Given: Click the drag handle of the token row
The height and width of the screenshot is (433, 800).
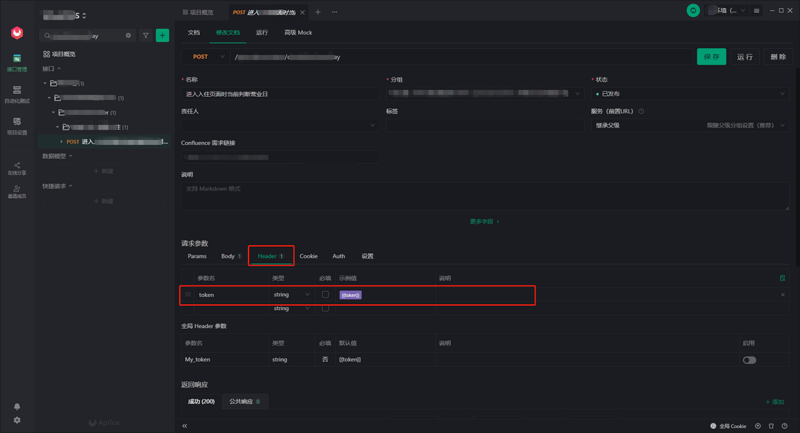Looking at the screenshot, I should pyautogui.click(x=188, y=295).
